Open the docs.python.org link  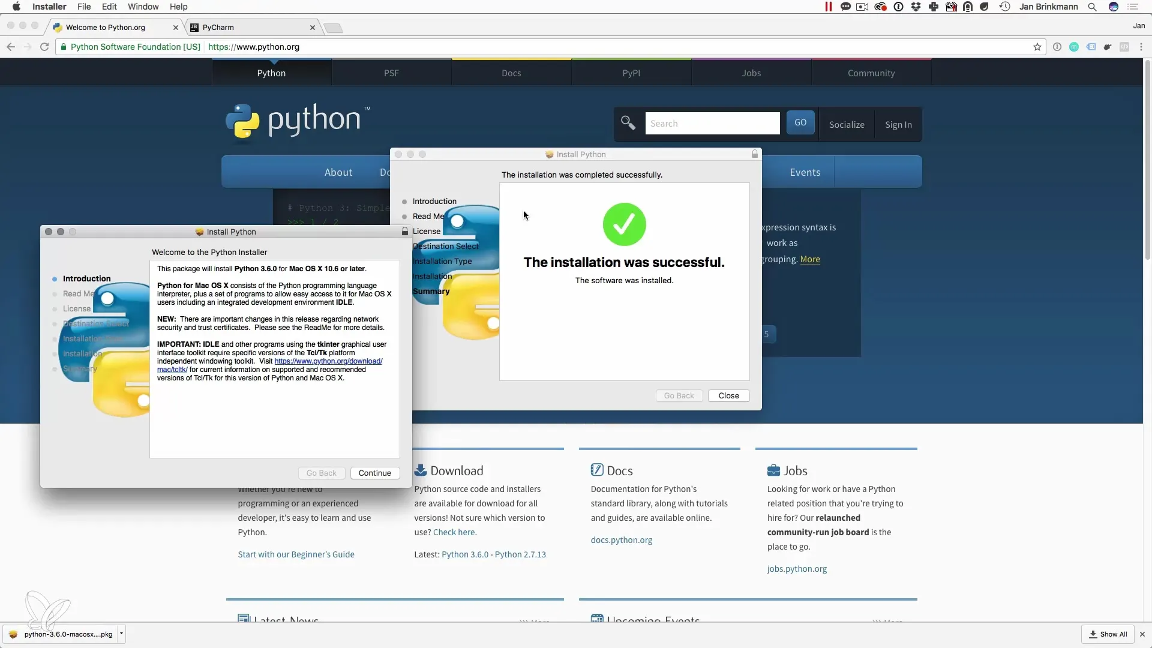[x=622, y=540]
